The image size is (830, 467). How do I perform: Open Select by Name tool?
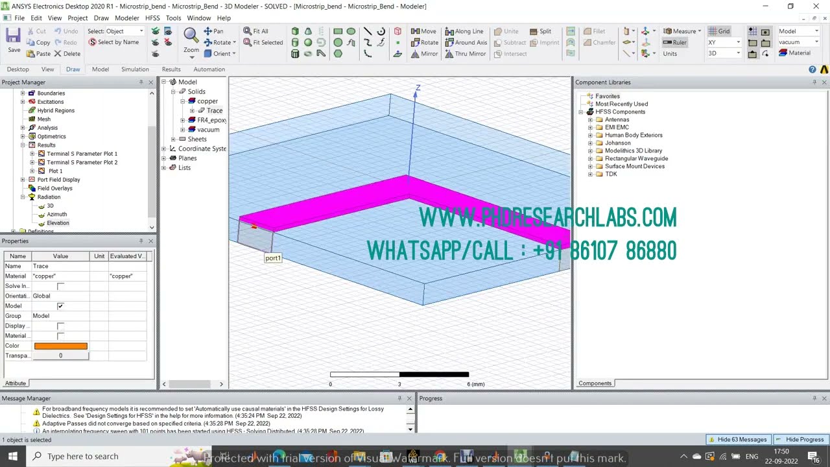(113, 42)
